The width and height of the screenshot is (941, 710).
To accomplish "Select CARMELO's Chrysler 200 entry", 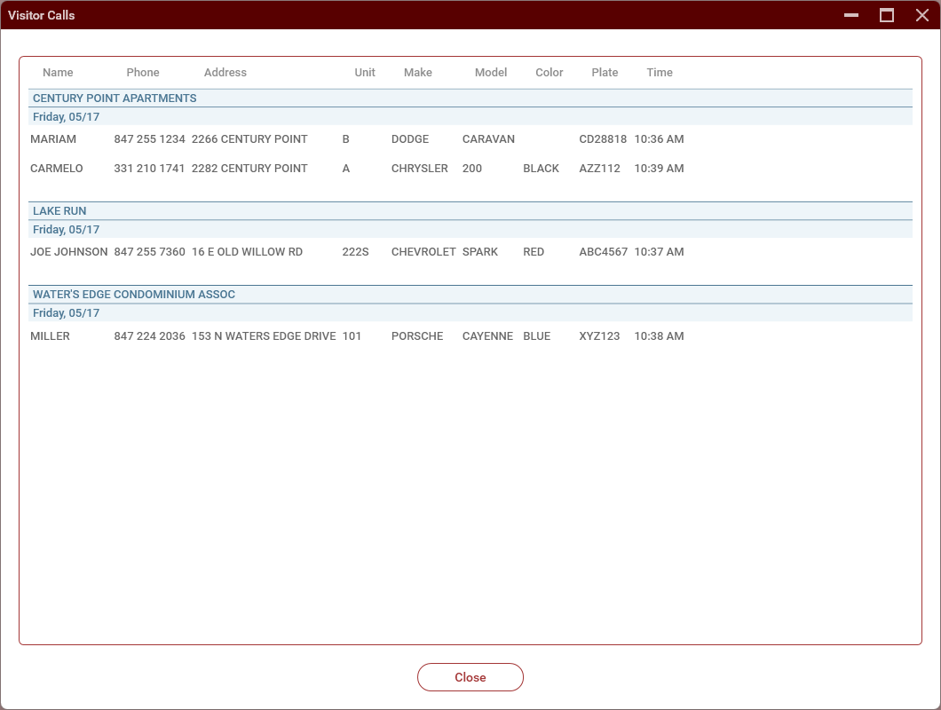I will 355,169.
